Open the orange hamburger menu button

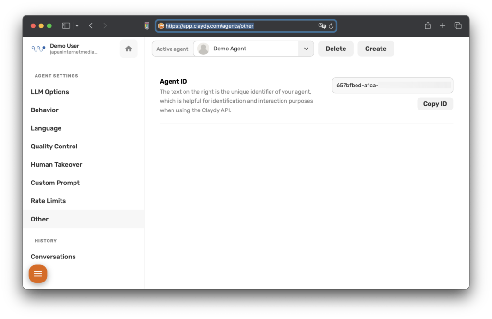pos(38,274)
